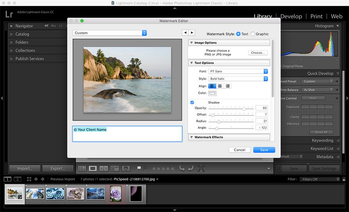Collapse the Text Options section
This screenshot has width=349, height=212.
tap(192, 63)
